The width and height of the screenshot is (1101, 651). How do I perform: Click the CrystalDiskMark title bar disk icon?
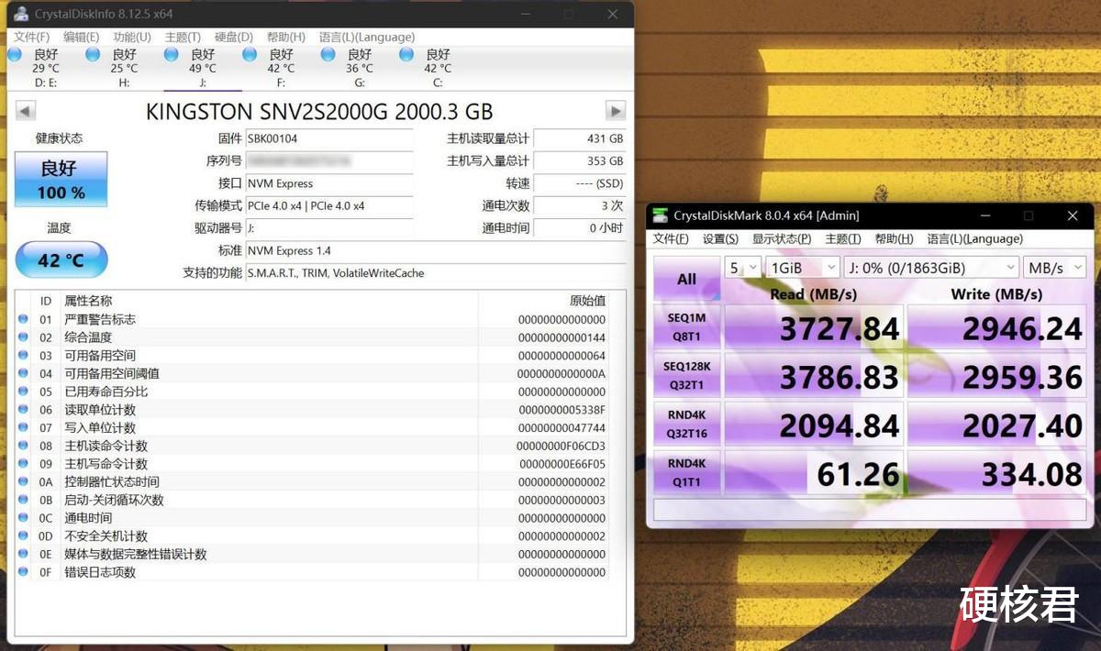662,215
